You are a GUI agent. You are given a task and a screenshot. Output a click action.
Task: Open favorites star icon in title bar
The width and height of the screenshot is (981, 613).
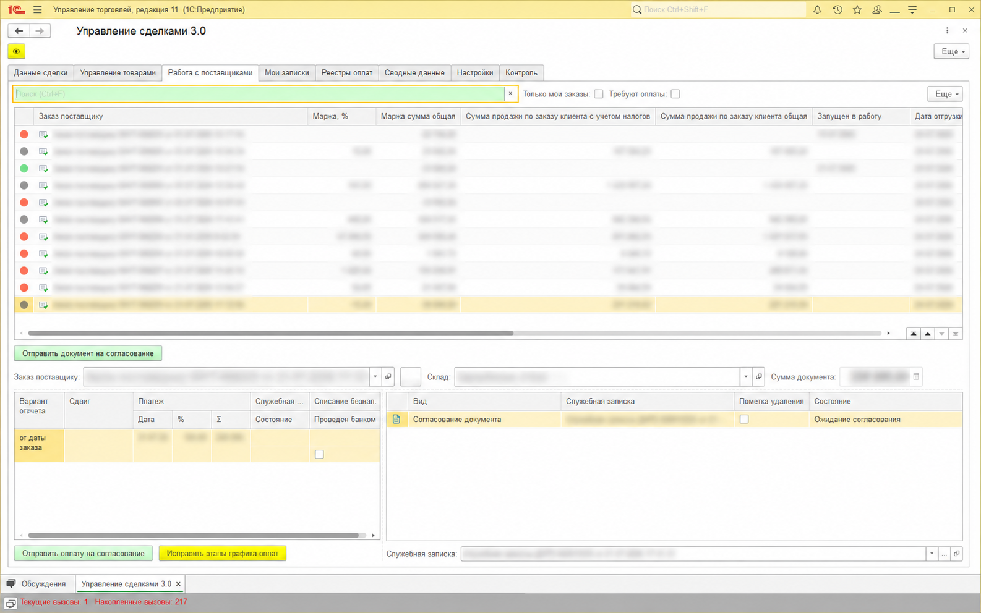pyautogui.click(x=857, y=10)
